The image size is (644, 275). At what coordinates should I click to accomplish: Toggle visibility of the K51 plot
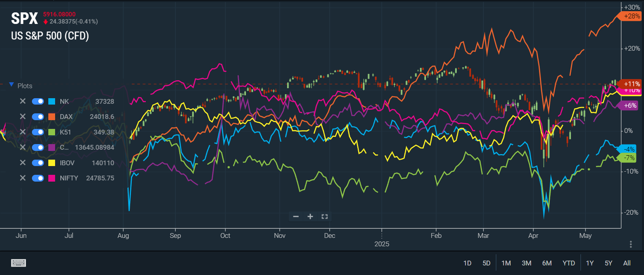point(38,132)
